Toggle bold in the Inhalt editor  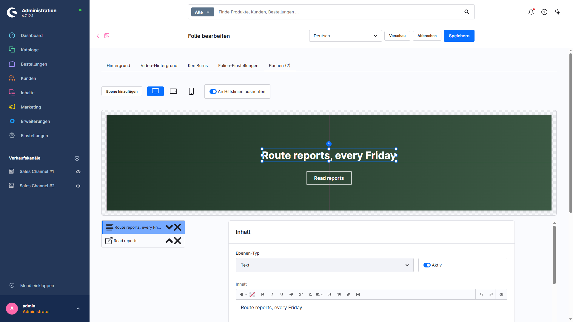click(263, 295)
